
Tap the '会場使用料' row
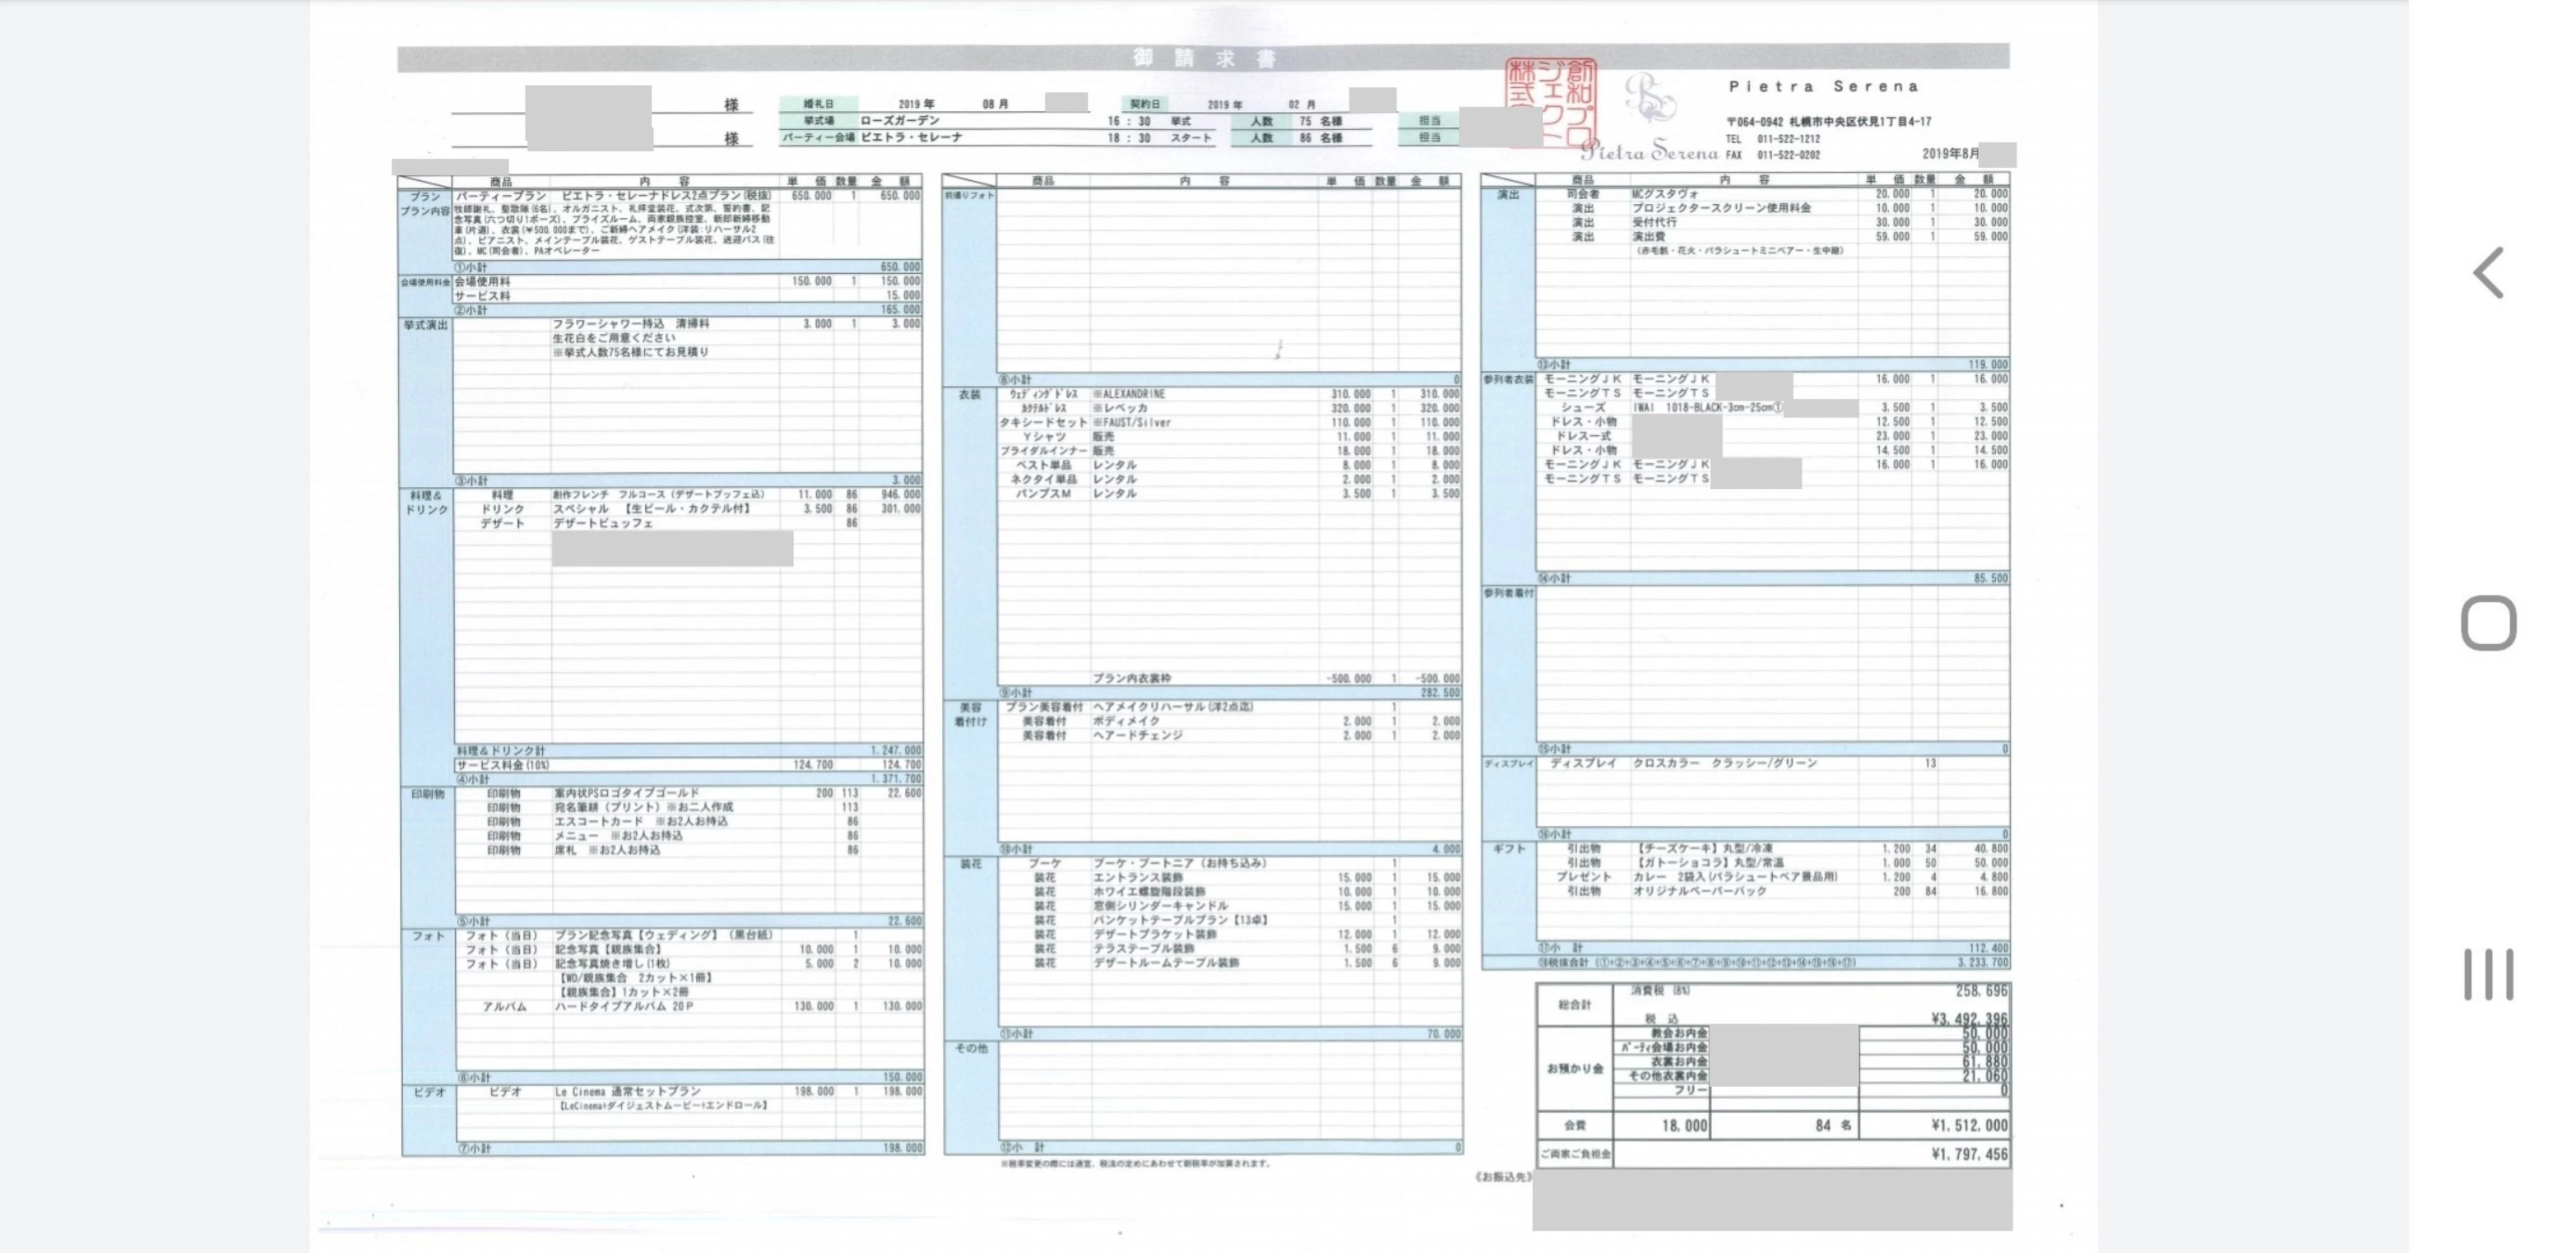[688, 282]
